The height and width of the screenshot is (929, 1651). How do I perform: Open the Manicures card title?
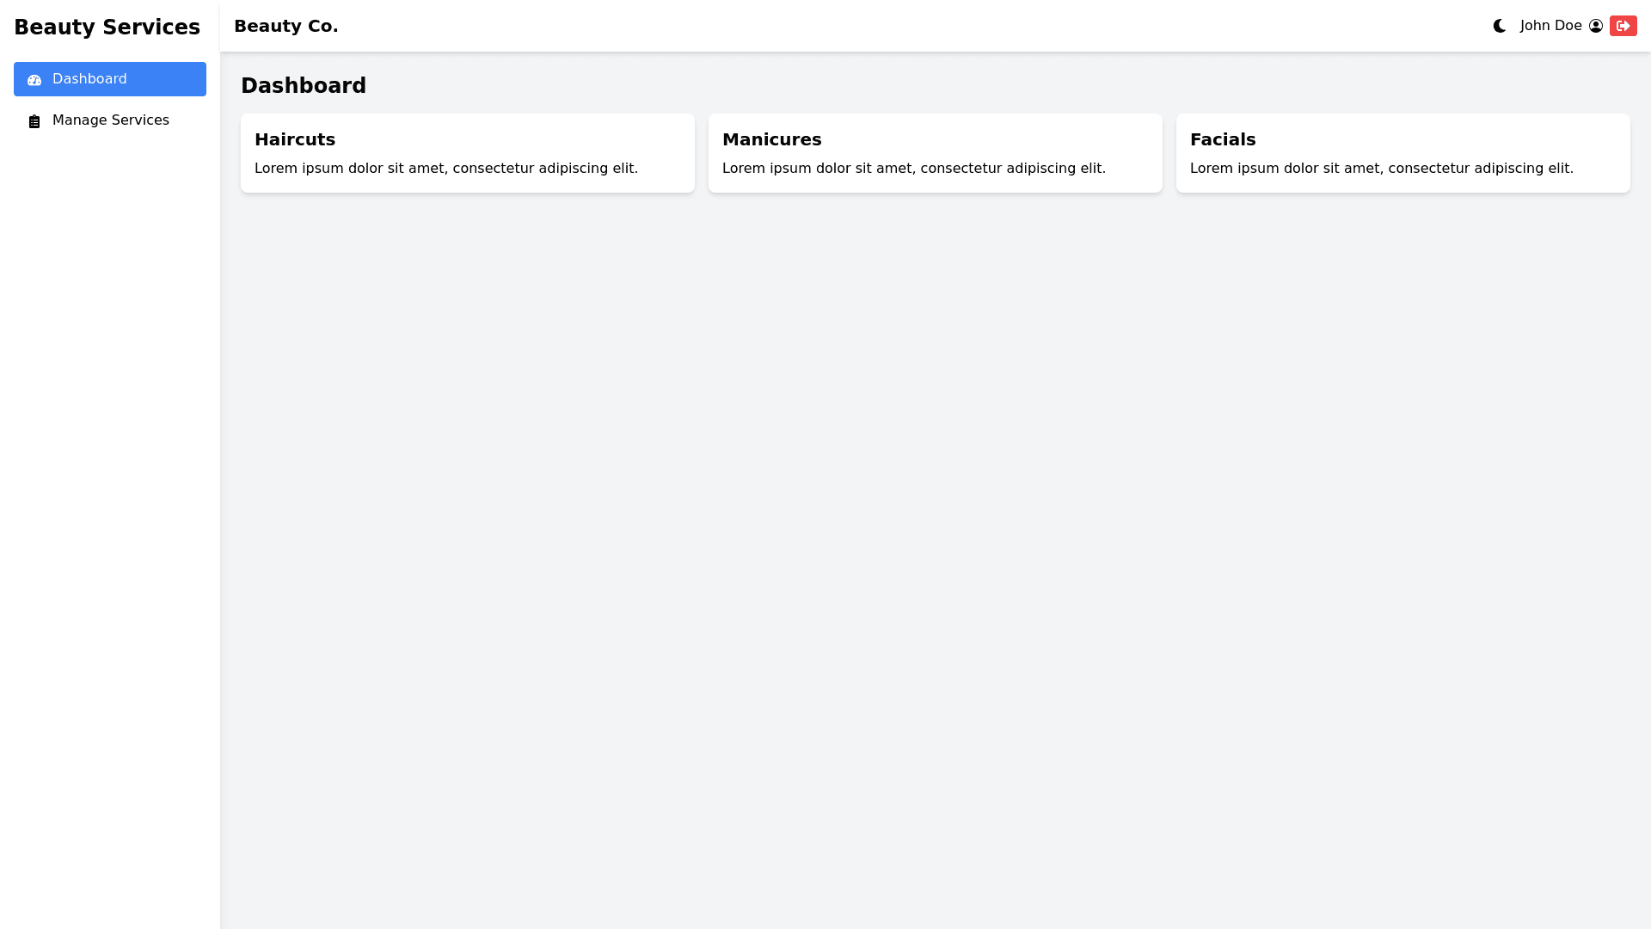(771, 139)
